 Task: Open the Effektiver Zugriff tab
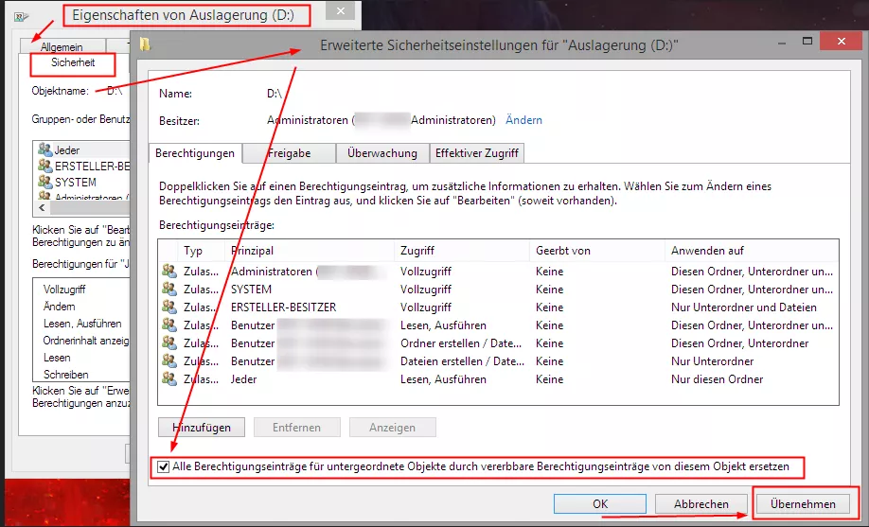(476, 153)
